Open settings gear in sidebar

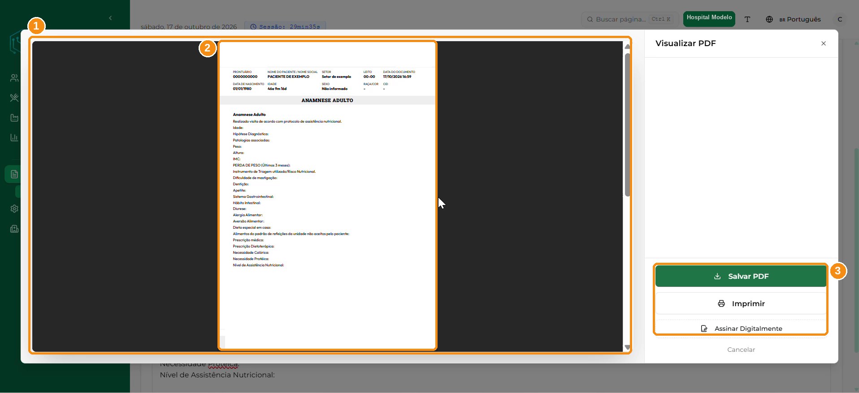pyautogui.click(x=14, y=209)
